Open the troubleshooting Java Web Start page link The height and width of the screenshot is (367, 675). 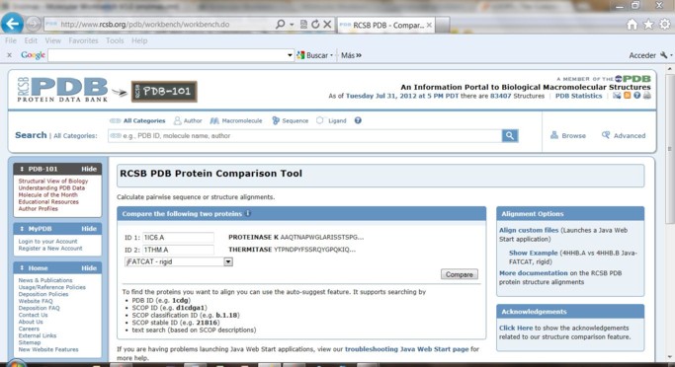tap(407, 349)
